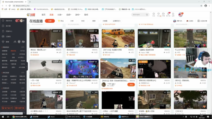Open the trophy events icon in sidebar
The width and height of the screenshot is (212, 119).
(x=3, y=42)
